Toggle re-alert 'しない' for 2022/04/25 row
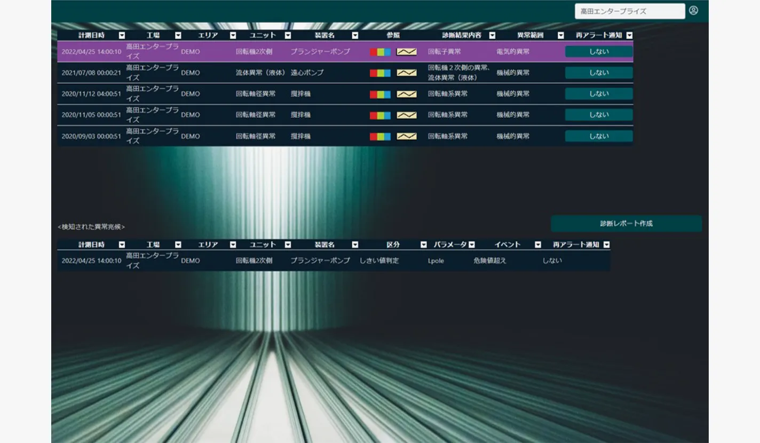Image resolution: width=760 pixels, height=443 pixels. 599,52
